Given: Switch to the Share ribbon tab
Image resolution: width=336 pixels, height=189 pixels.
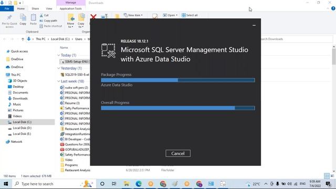Looking at the screenshot, I should (x=35, y=8).
